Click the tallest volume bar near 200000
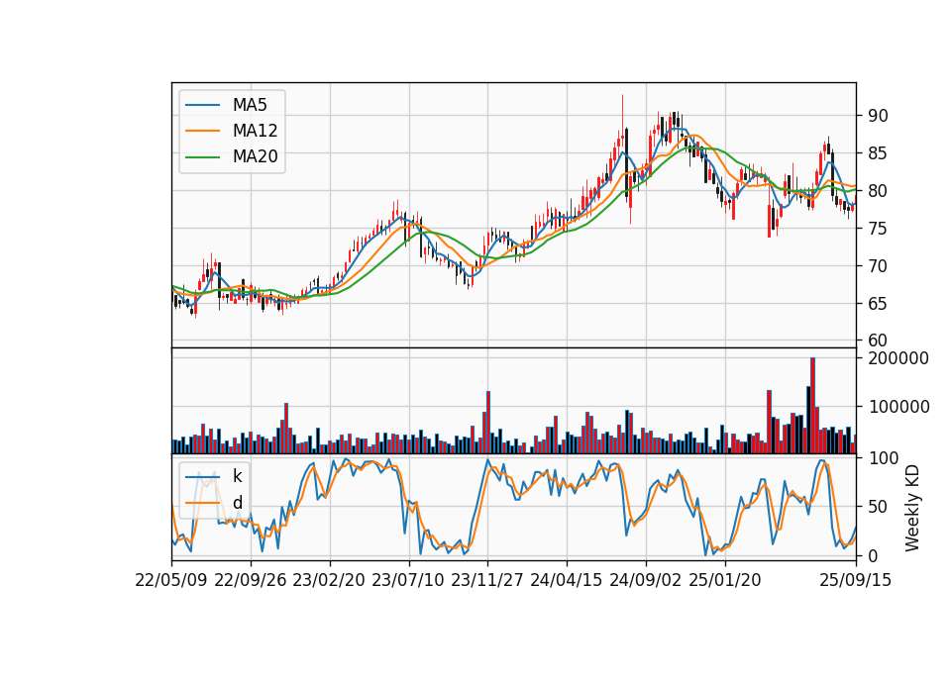Image resolution: width=951 pixels, height=683 pixels. (x=812, y=406)
